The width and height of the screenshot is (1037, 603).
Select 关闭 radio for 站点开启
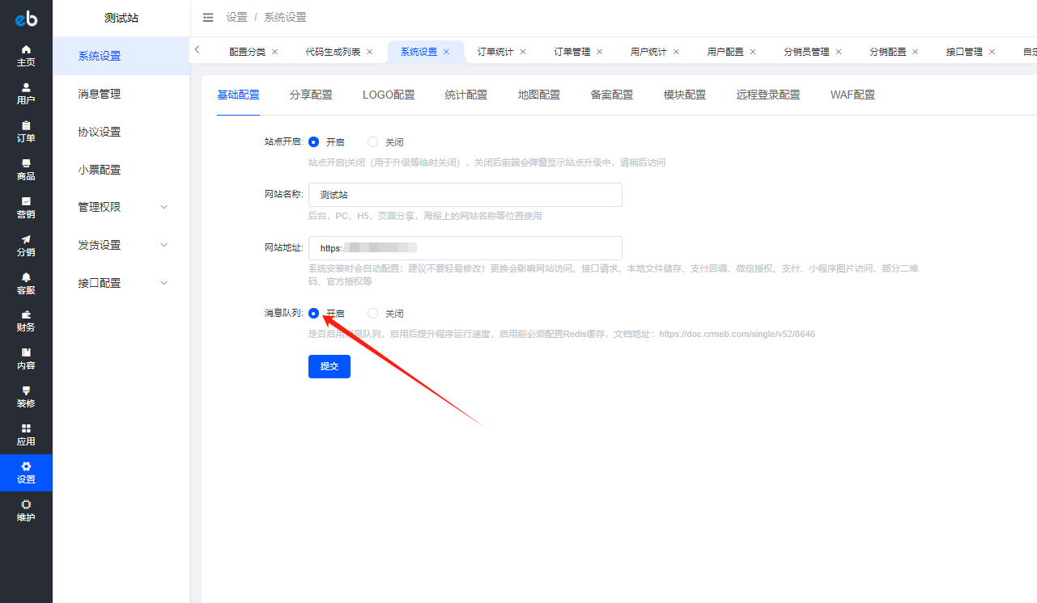[373, 142]
